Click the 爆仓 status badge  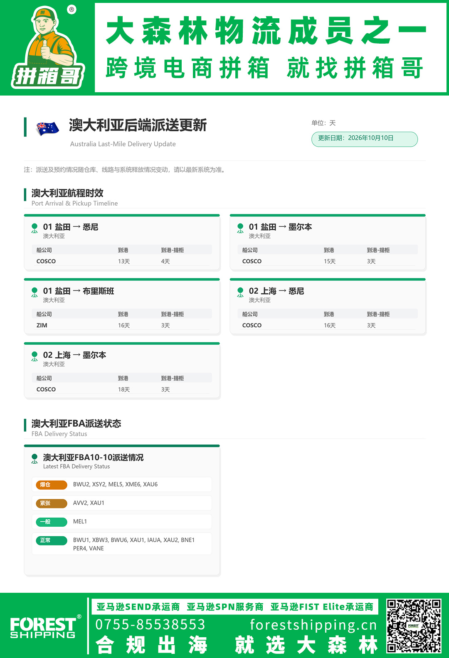coord(52,485)
